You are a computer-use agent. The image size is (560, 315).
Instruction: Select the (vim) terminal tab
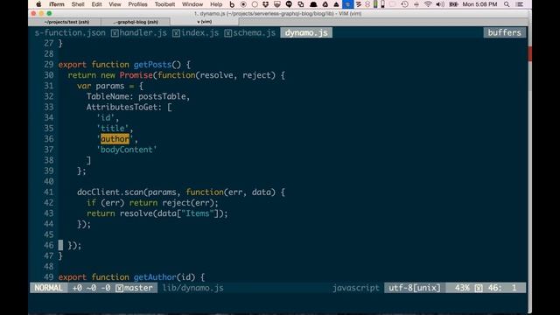click(204, 22)
